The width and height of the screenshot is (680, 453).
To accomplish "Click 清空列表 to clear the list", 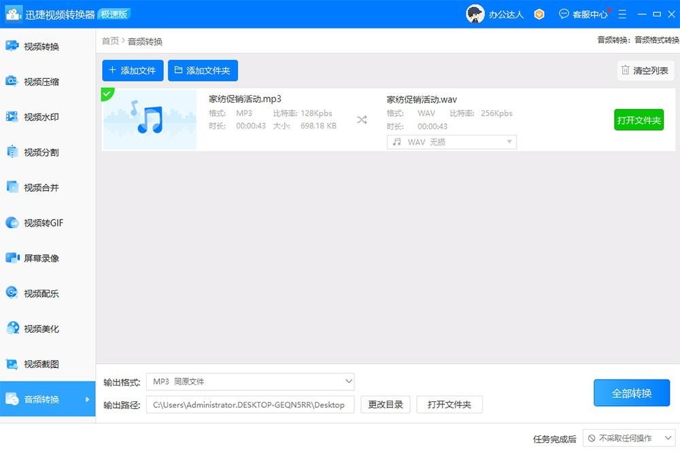I will 645,70.
